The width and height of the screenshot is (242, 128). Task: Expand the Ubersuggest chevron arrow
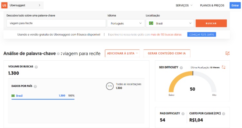click(x=39, y=5)
